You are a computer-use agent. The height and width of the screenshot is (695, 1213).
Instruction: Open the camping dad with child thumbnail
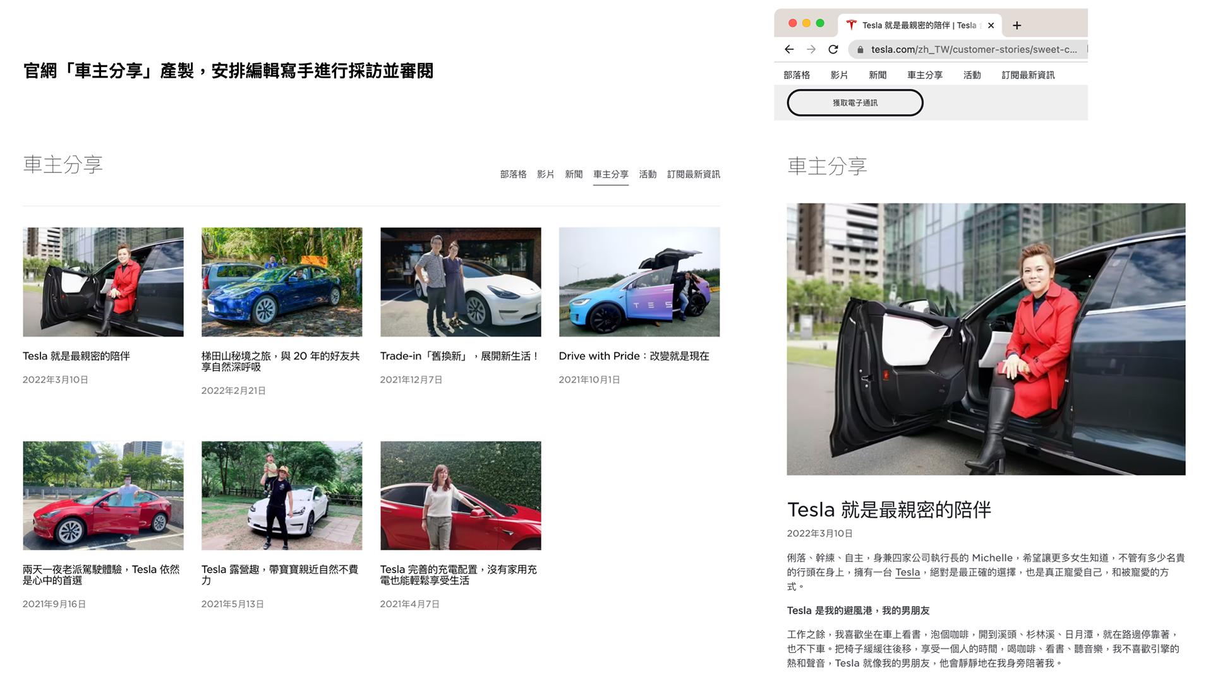(x=282, y=496)
